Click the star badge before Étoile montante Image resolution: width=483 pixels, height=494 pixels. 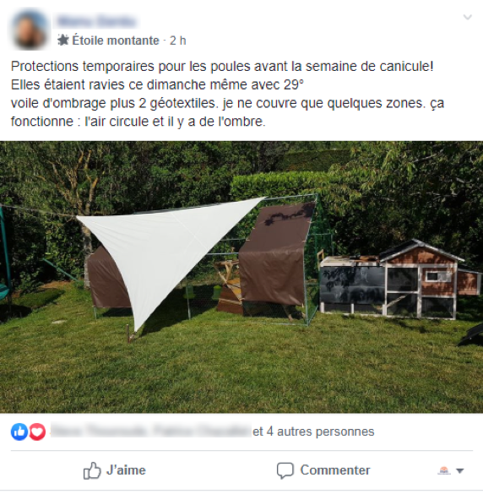[63, 41]
